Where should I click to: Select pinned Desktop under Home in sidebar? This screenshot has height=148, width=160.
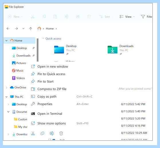coord(21,48)
